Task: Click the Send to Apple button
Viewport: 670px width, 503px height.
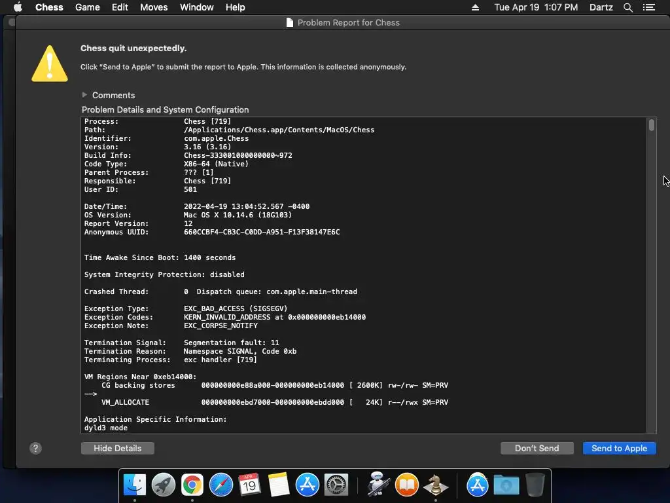Action: click(x=619, y=448)
